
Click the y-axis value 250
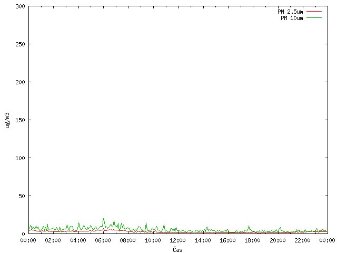20,44
